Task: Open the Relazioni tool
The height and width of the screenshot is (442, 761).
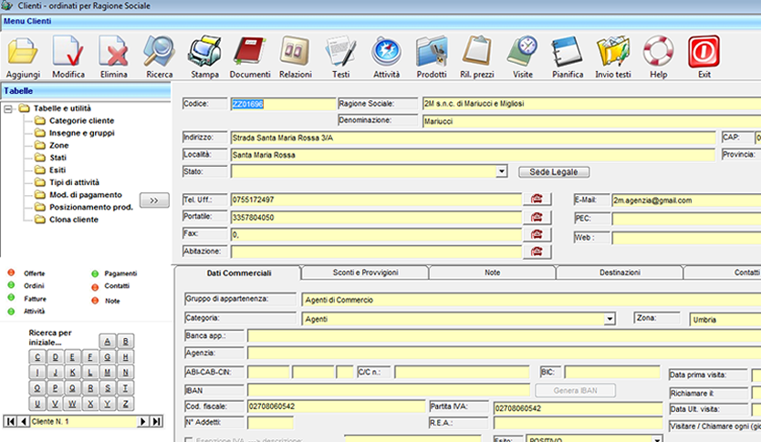Action: pyautogui.click(x=295, y=51)
